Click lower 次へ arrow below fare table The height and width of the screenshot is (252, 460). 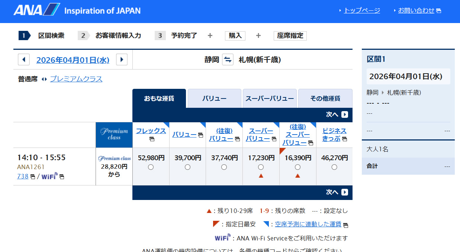point(344,192)
